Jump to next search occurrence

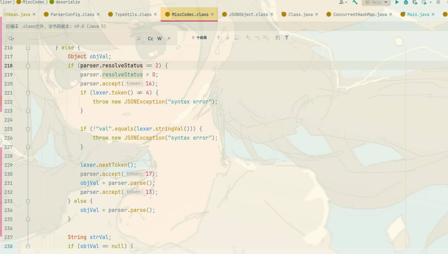228,38
